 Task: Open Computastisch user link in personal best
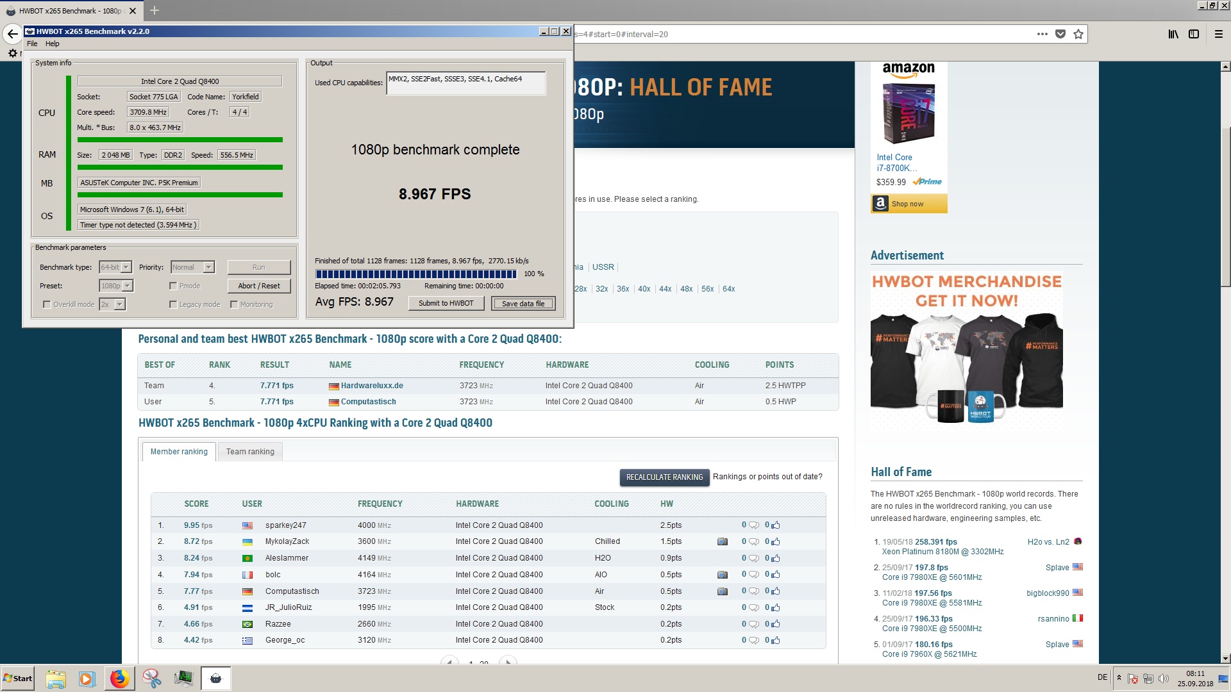pyautogui.click(x=369, y=402)
